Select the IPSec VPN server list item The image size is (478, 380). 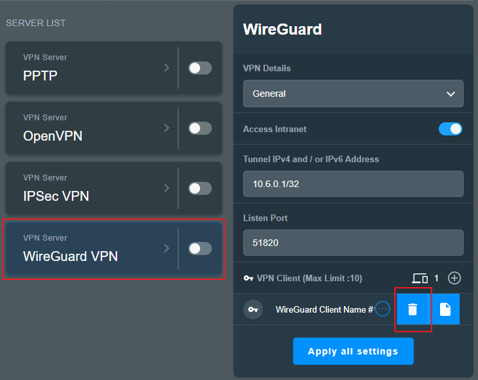tap(92, 188)
